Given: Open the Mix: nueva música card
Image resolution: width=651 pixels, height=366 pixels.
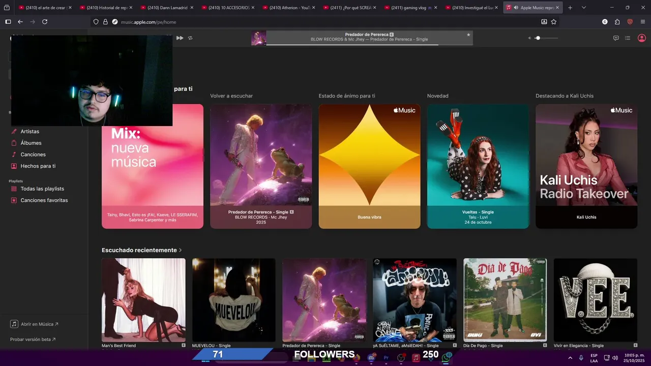Looking at the screenshot, I should click(x=153, y=166).
